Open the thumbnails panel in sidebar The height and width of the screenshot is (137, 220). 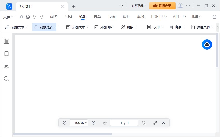pyautogui.click(x=7, y=41)
